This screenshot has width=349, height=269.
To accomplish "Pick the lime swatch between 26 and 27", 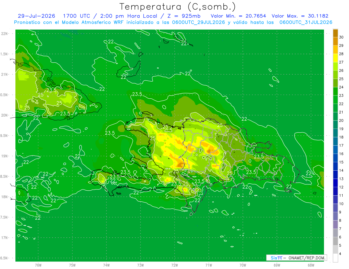I will pyautogui.click(x=335, y=66).
